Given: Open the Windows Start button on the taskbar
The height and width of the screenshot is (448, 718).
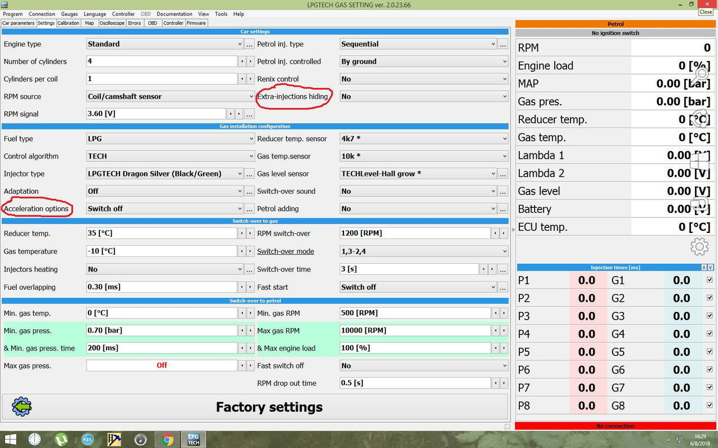Looking at the screenshot, I should pos(11,440).
